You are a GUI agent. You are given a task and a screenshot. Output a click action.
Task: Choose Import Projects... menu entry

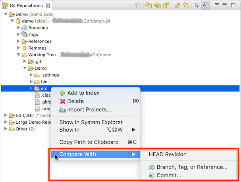96,109
